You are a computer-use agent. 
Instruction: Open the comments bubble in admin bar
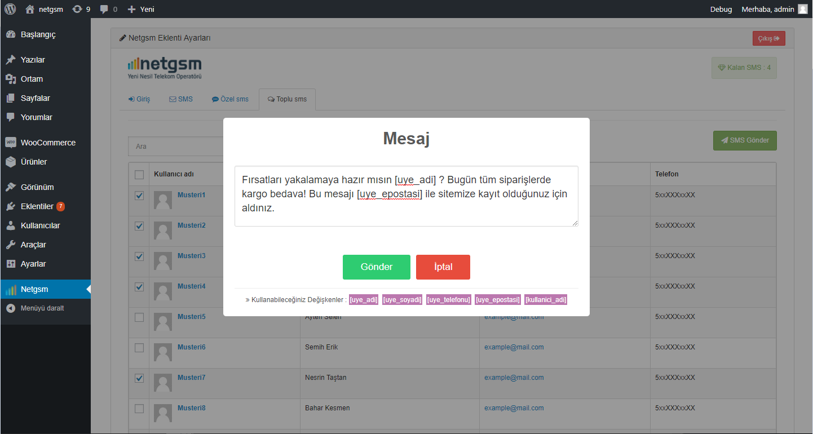[108, 9]
